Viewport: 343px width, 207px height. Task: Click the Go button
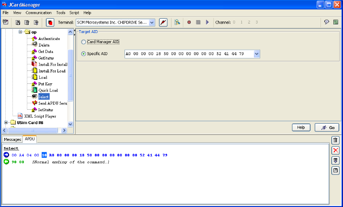[x=327, y=127]
